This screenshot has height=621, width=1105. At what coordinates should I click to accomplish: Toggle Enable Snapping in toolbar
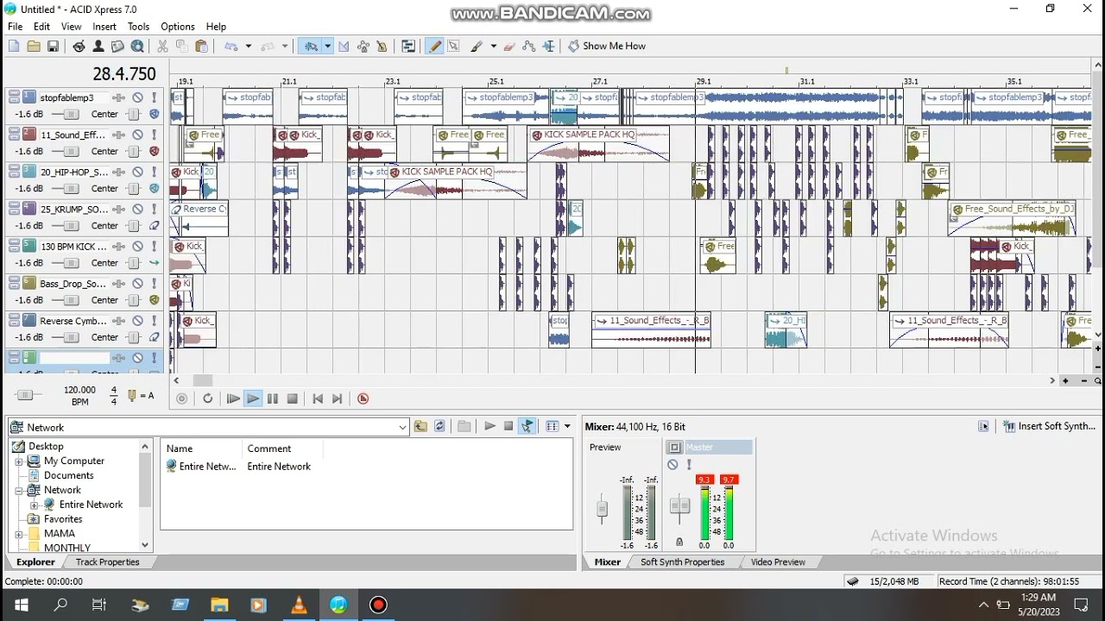(x=309, y=47)
